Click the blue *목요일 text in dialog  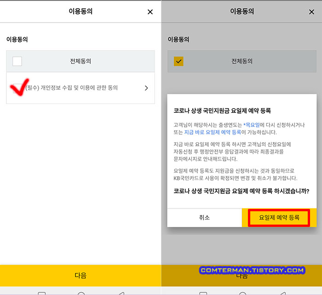[252, 125]
